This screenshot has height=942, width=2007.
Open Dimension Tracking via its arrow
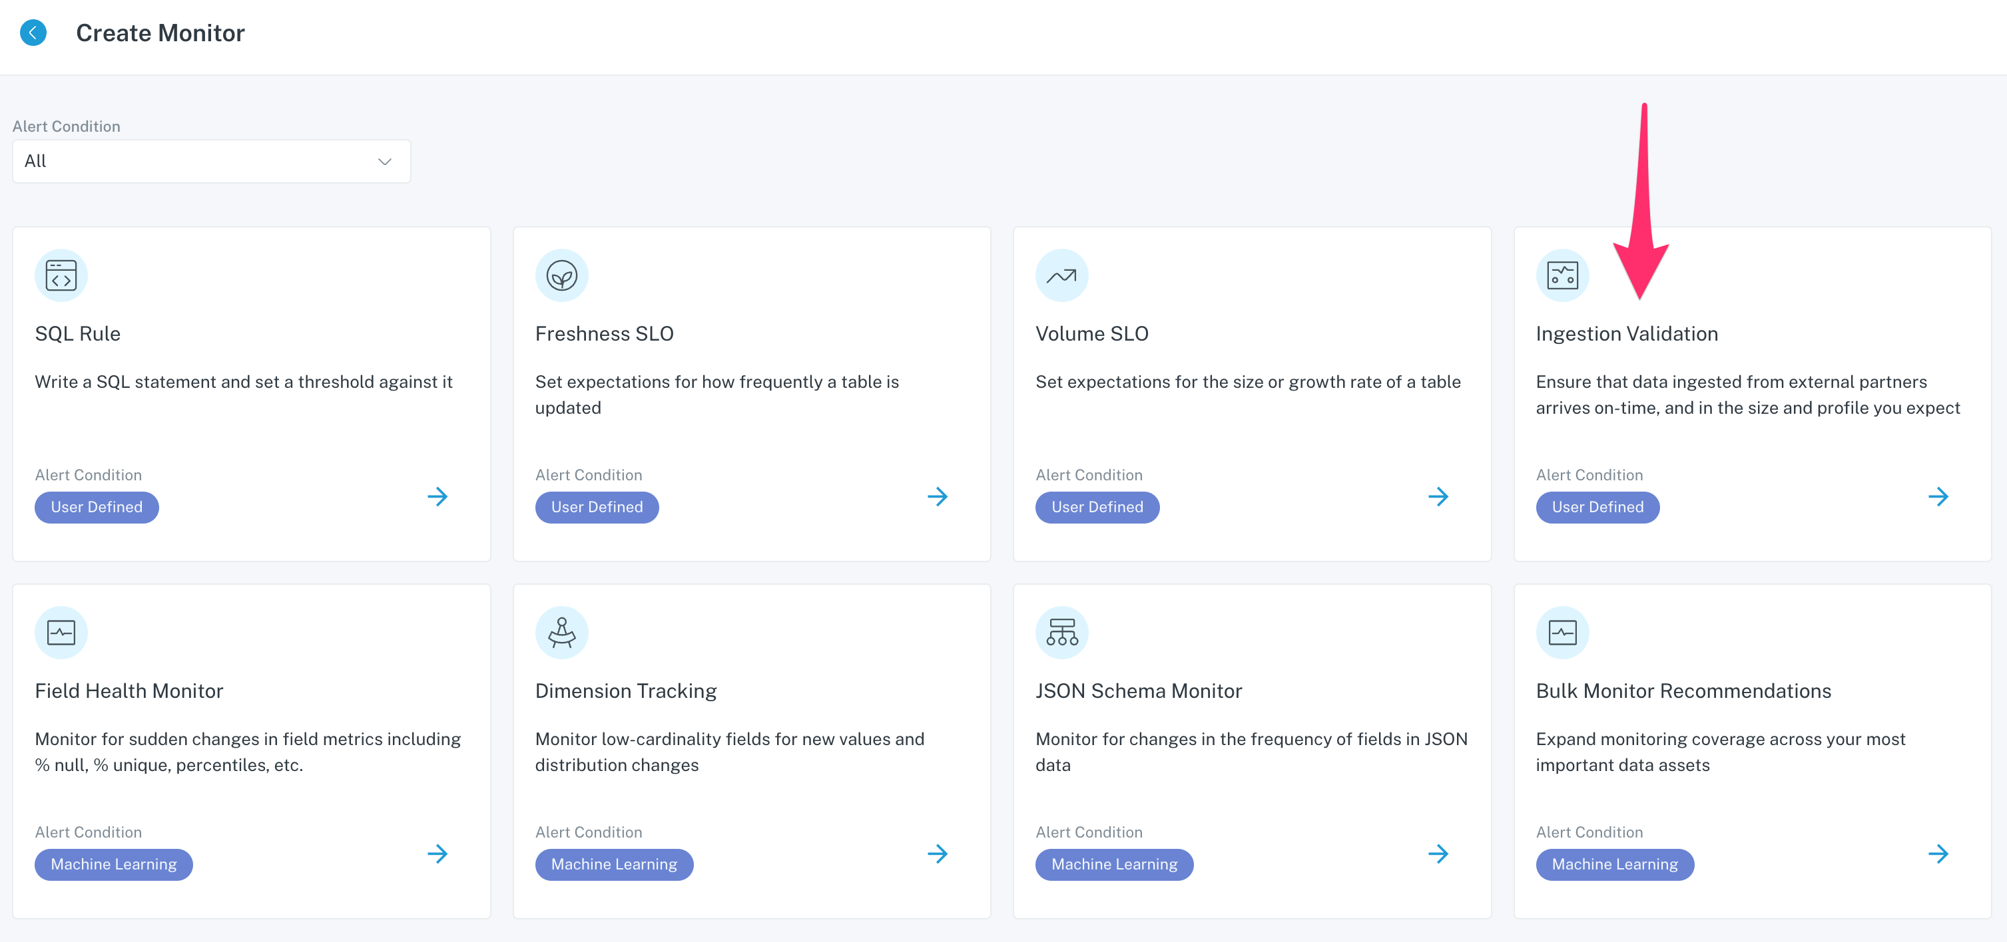(x=938, y=854)
